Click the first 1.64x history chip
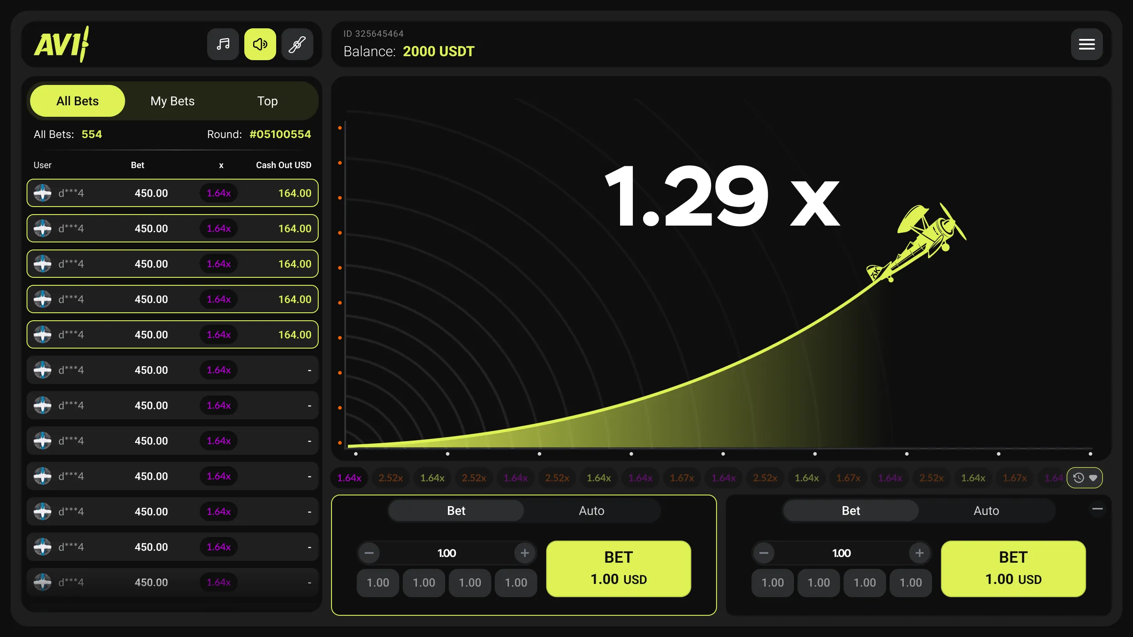The image size is (1133, 637). tap(349, 478)
